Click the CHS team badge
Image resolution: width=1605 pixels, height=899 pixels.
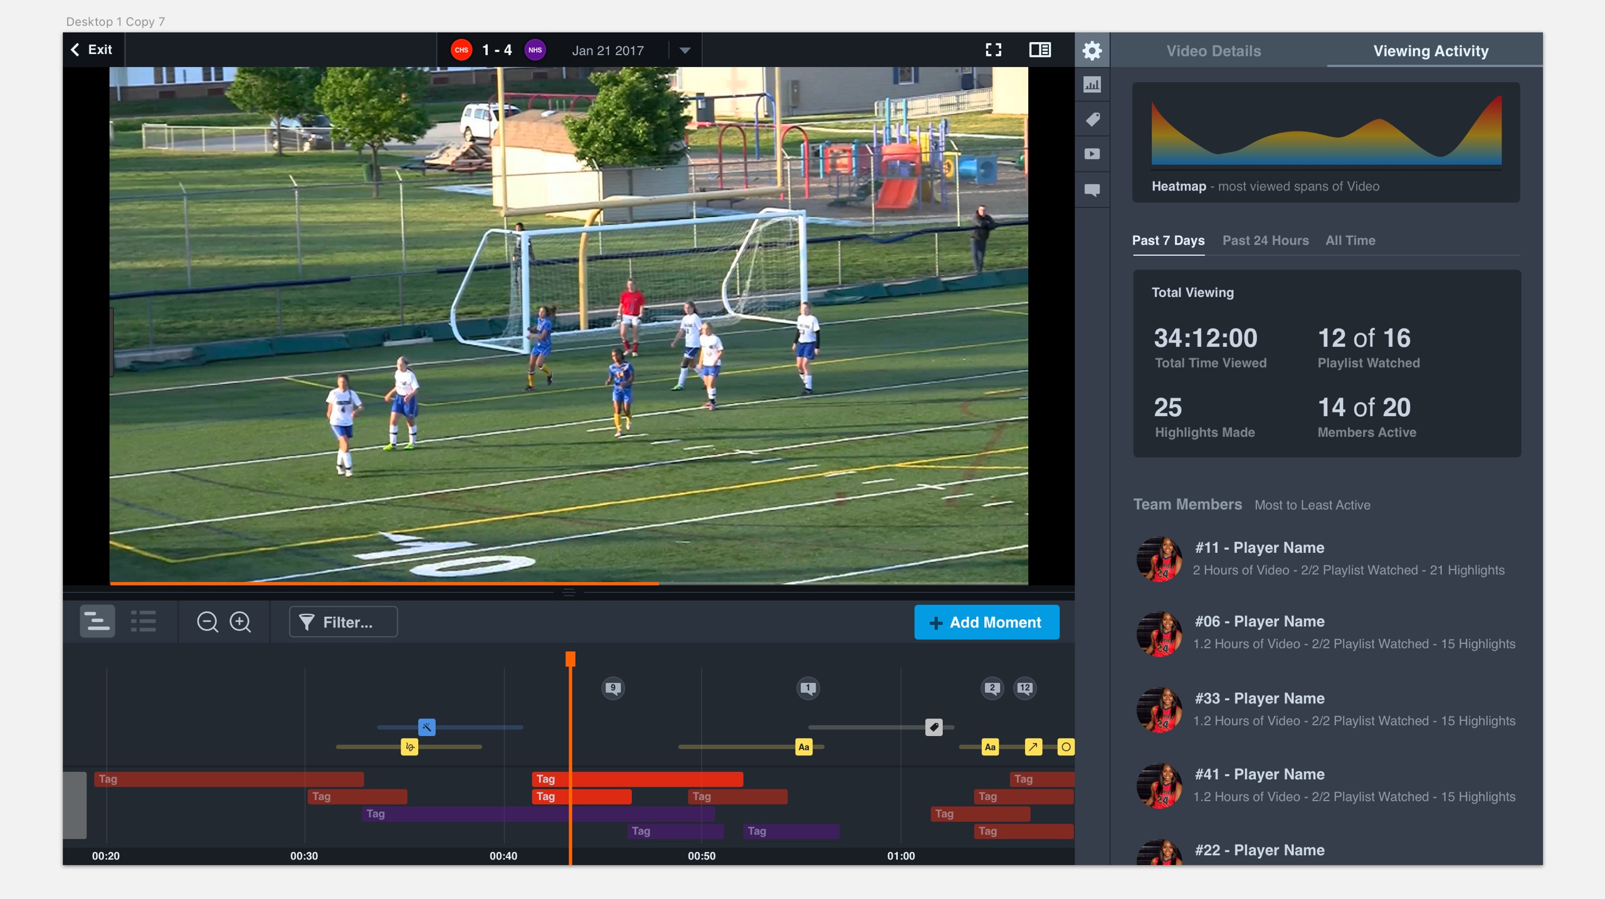point(461,50)
